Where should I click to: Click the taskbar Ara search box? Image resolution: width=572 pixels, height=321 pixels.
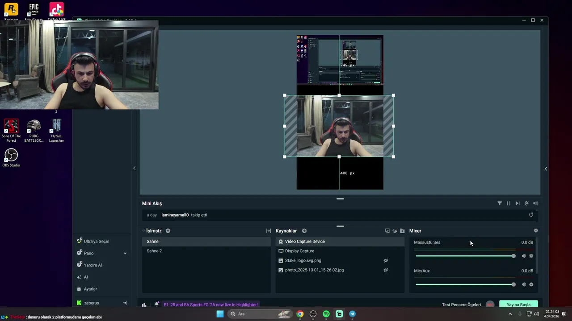(260, 314)
